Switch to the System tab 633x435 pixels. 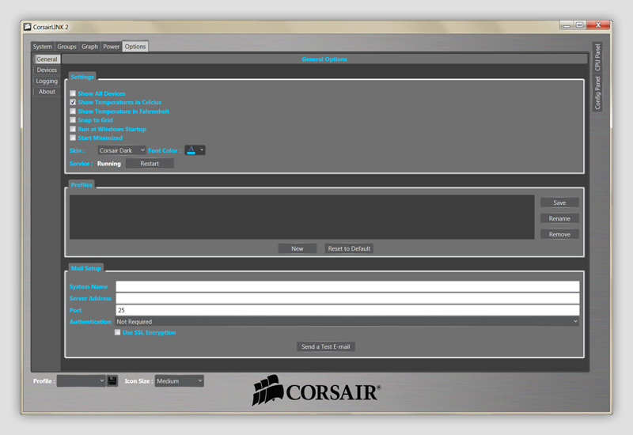tap(43, 47)
